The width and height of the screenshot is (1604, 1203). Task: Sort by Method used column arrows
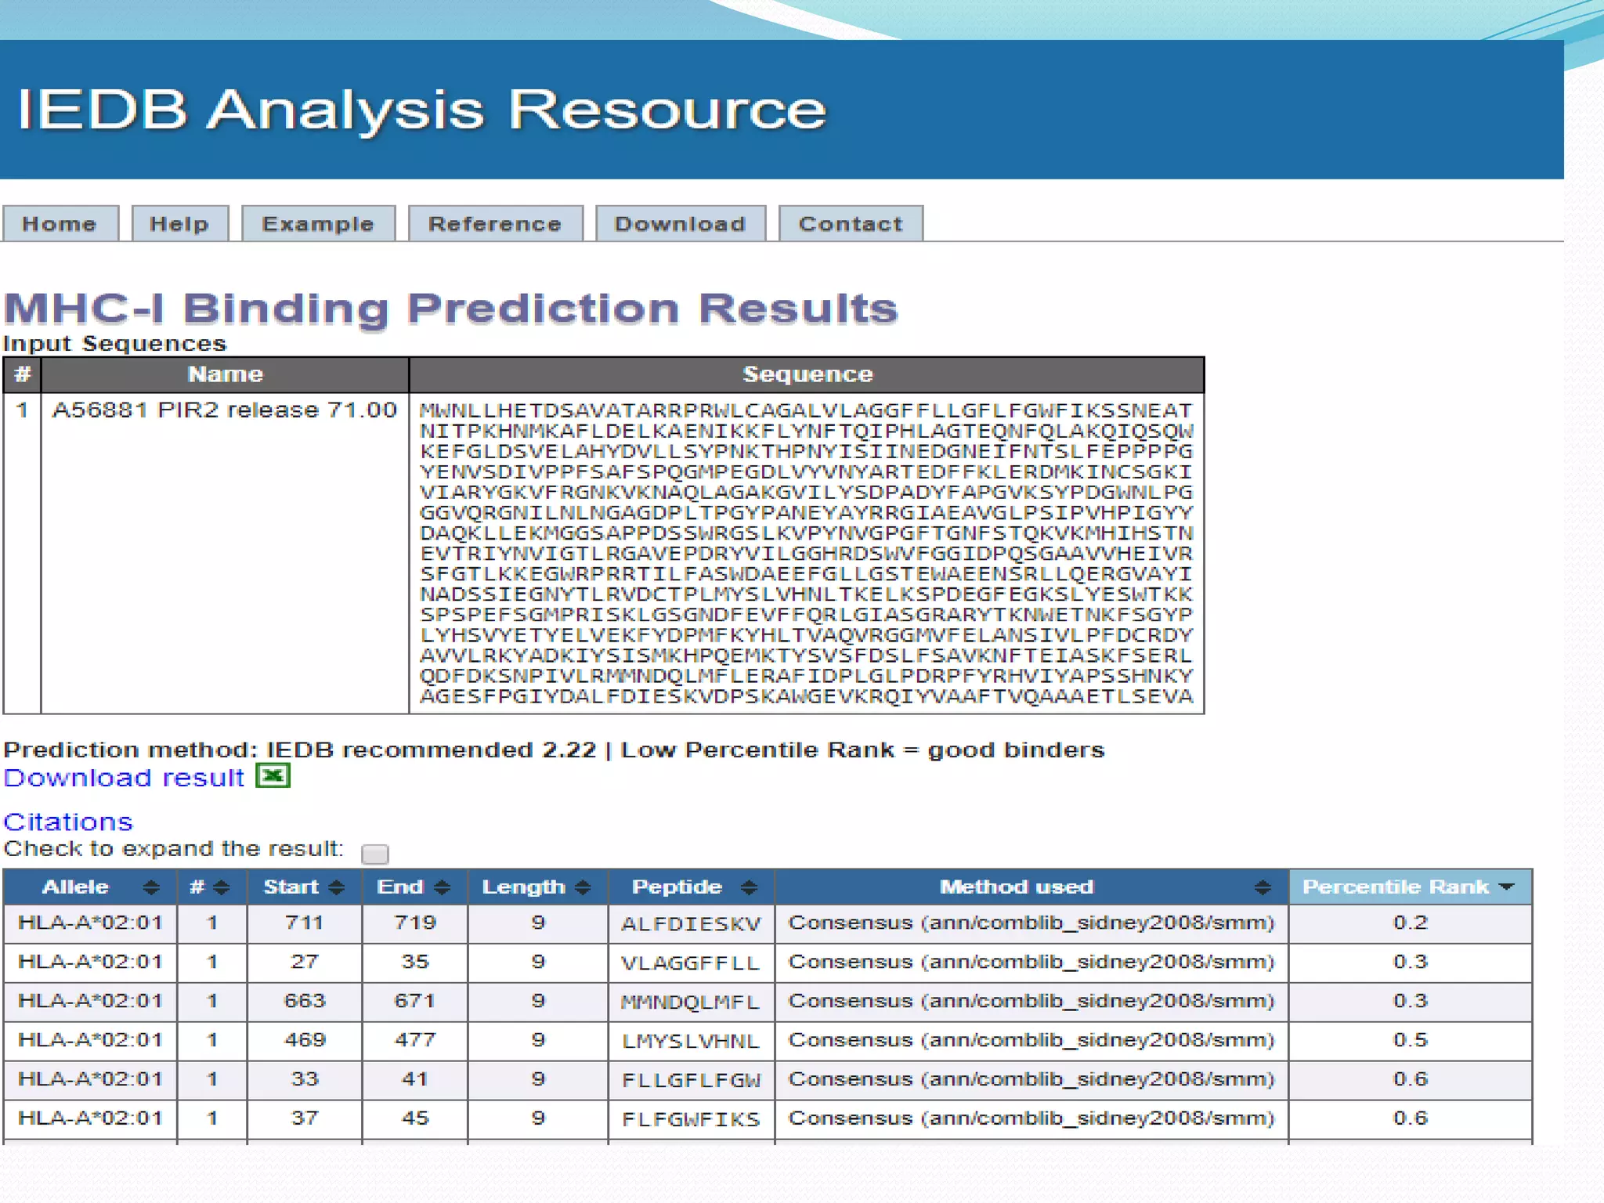pyautogui.click(x=1262, y=887)
